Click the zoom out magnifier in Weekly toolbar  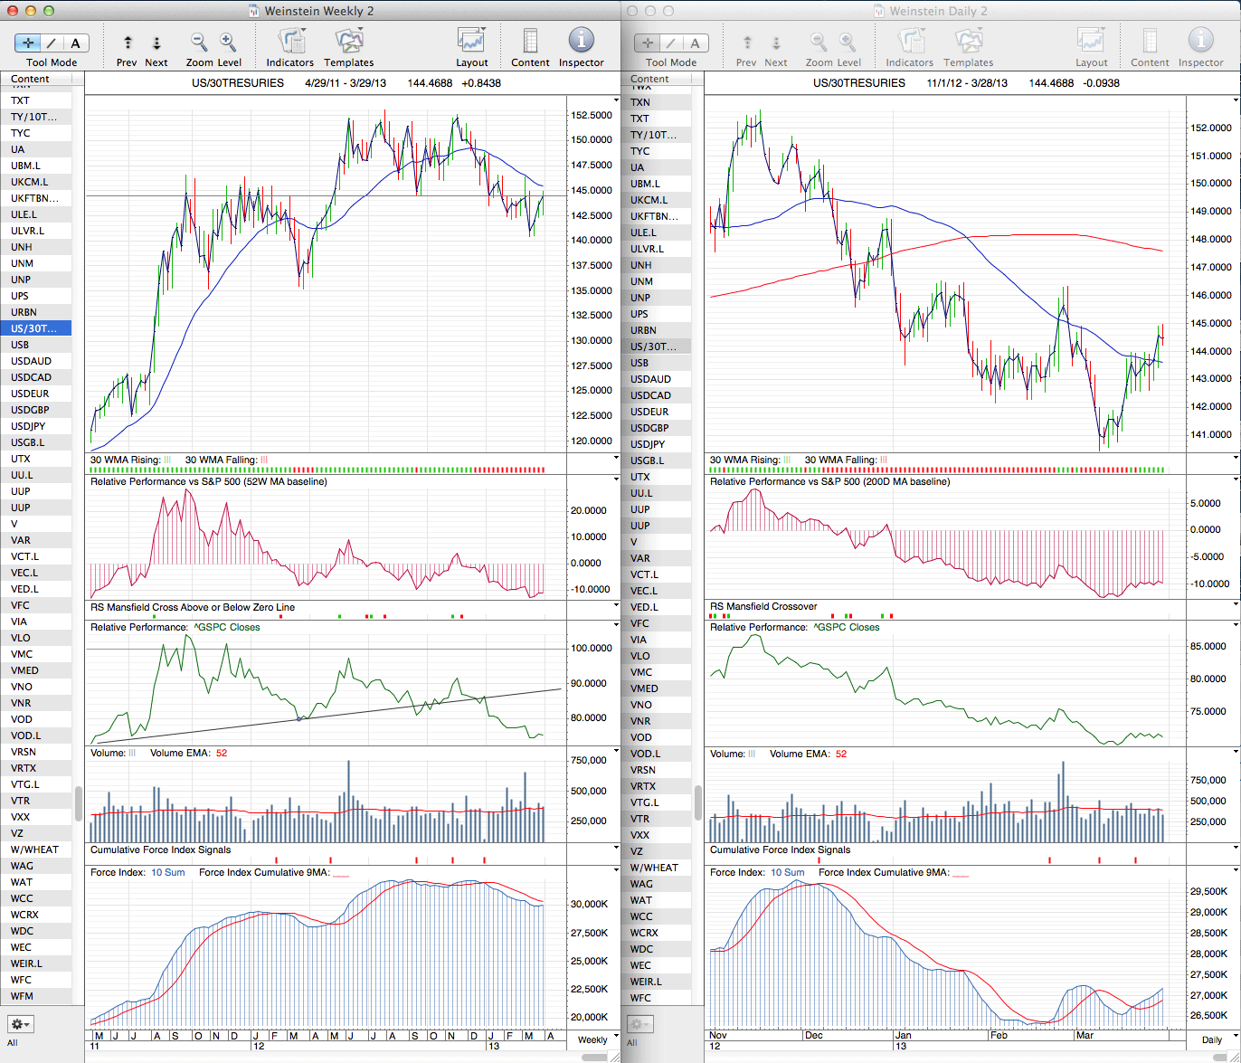(x=199, y=43)
